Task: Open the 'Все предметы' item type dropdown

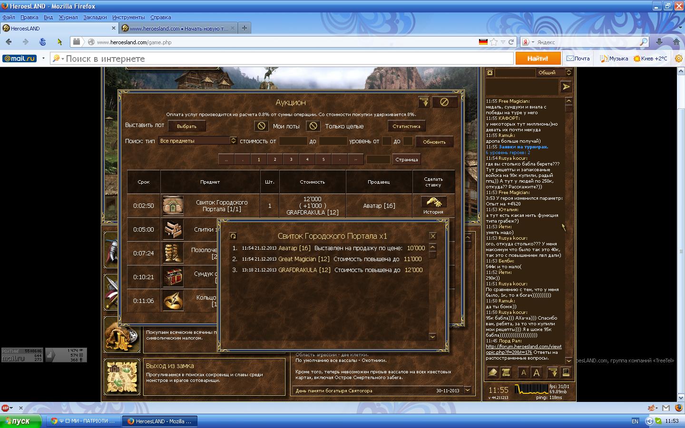Action: [x=233, y=141]
